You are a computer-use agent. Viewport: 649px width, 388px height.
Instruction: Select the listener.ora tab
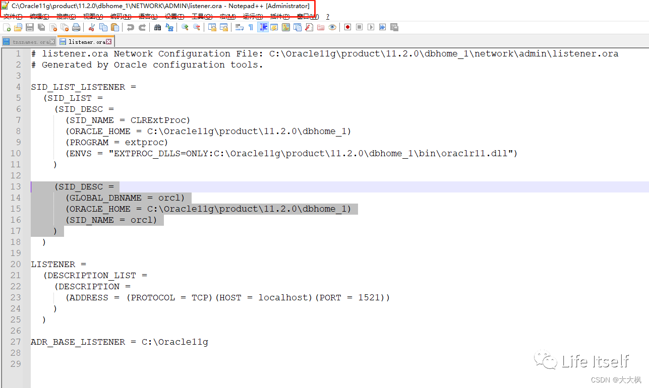coord(86,41)
